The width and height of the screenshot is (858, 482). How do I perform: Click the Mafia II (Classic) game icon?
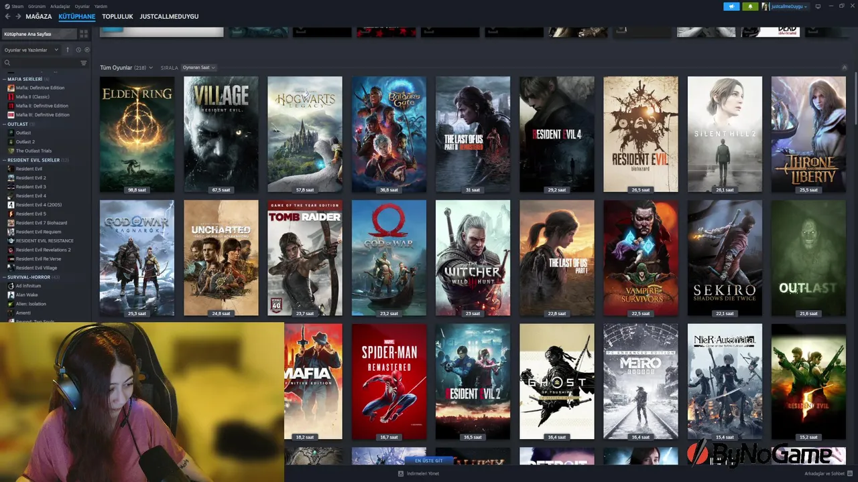11,96
